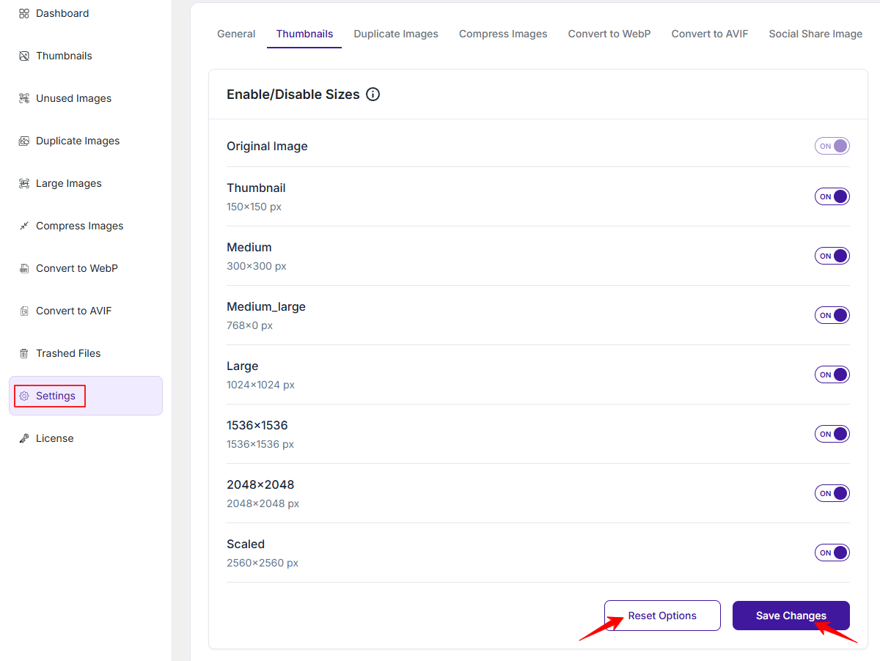Screen dimensions: 880x661
Task: Click the Convert to WebP sidebar icon
Action: [x=24, y=268]
